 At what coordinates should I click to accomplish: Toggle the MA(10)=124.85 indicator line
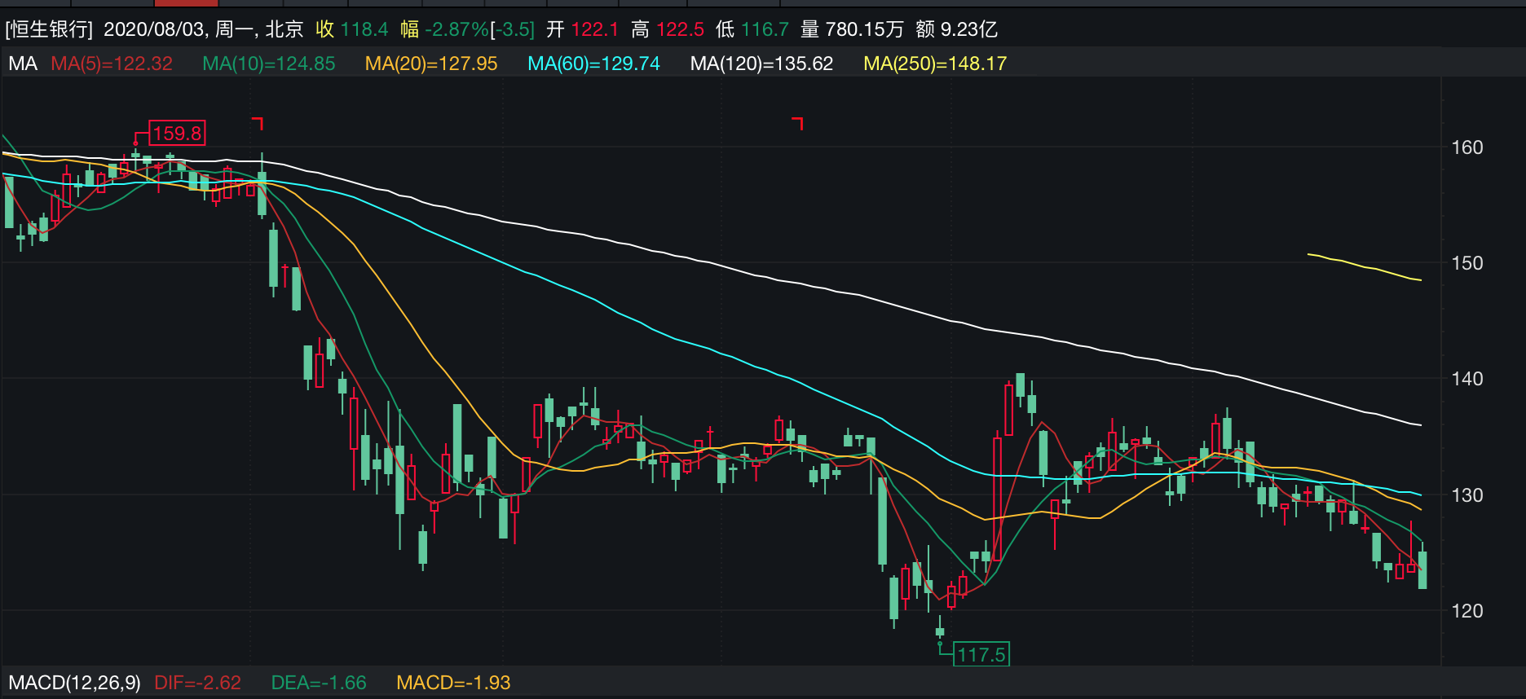click(268, 64)
